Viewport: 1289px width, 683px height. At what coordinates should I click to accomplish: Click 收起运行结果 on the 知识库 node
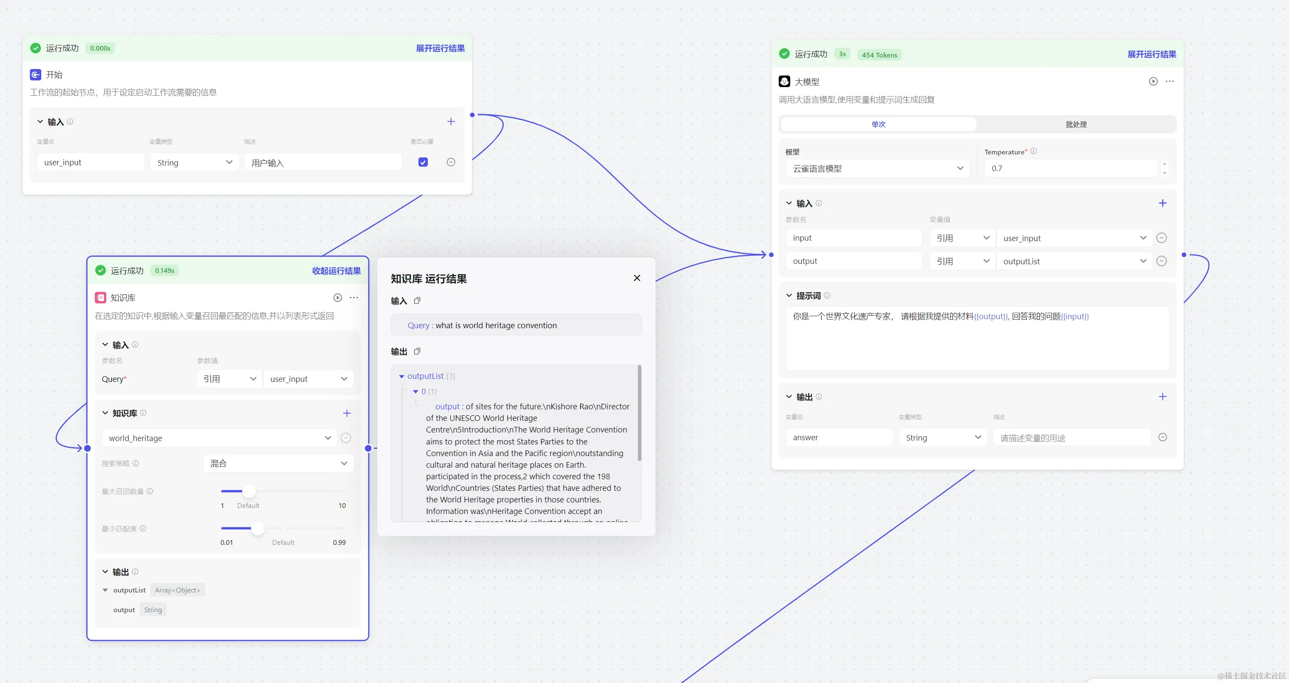tap(336, 271)
